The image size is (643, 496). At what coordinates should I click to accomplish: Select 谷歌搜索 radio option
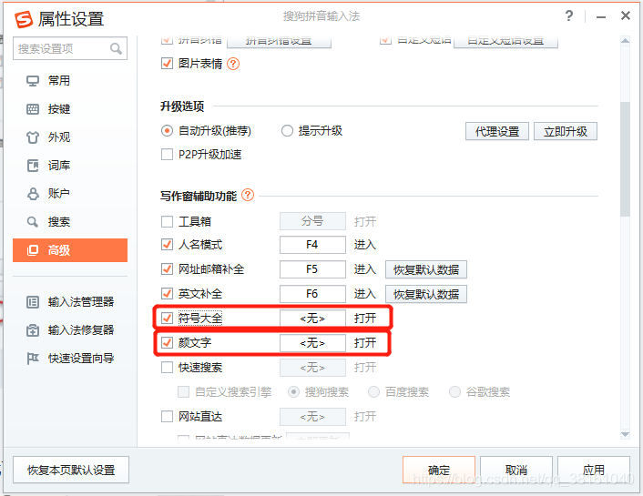(454, 392)
